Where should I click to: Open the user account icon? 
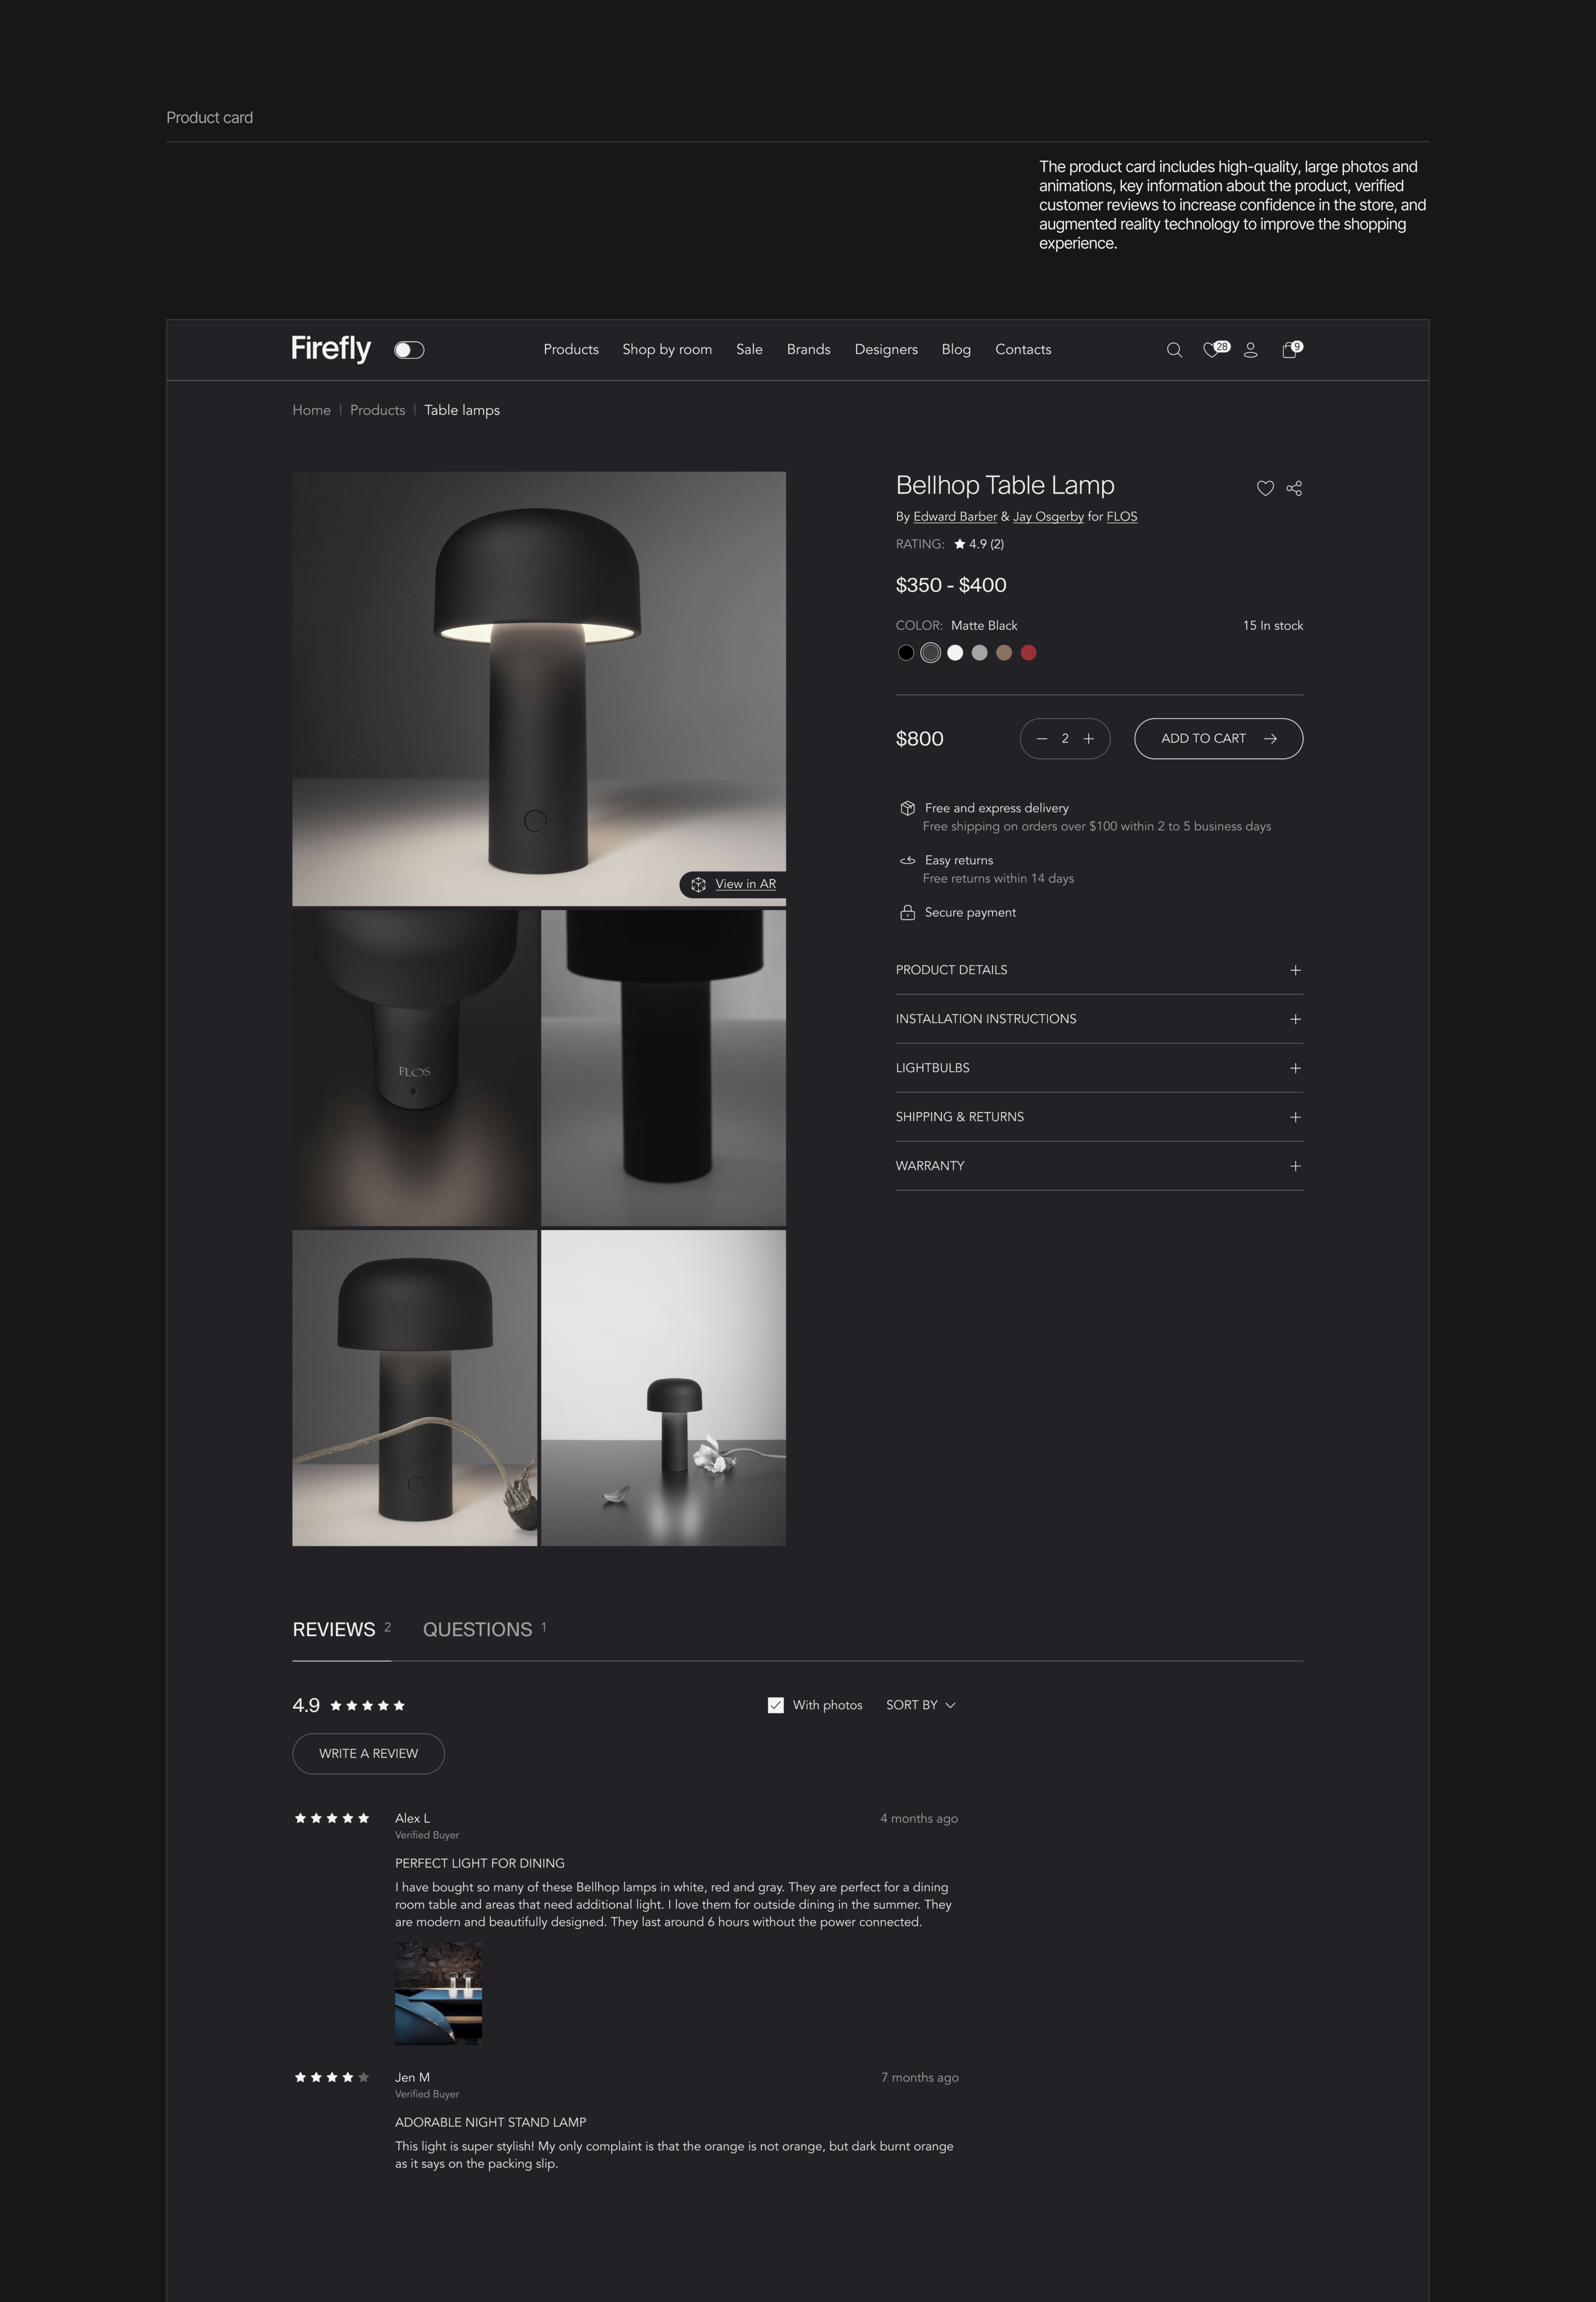(1250, 350)
